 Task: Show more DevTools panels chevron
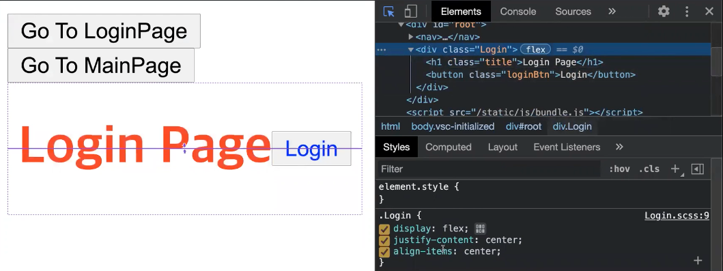[612, 12]
